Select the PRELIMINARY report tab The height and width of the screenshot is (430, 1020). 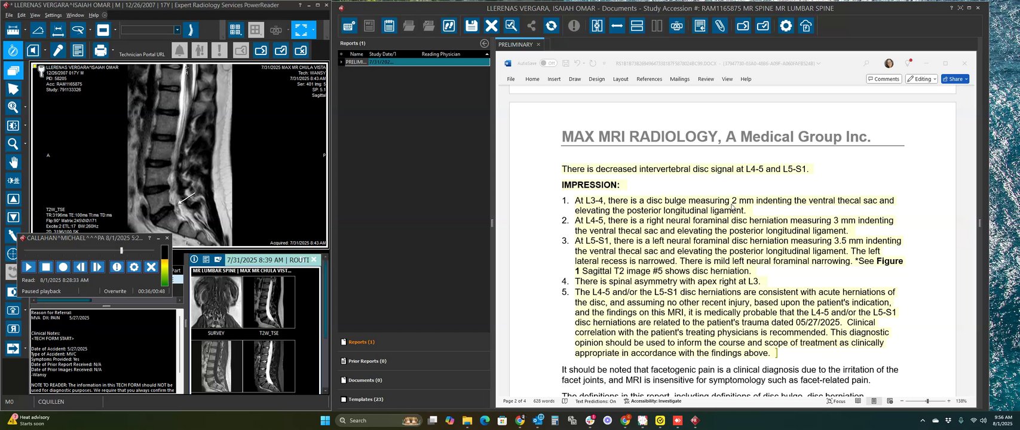(x=515, y=44)
